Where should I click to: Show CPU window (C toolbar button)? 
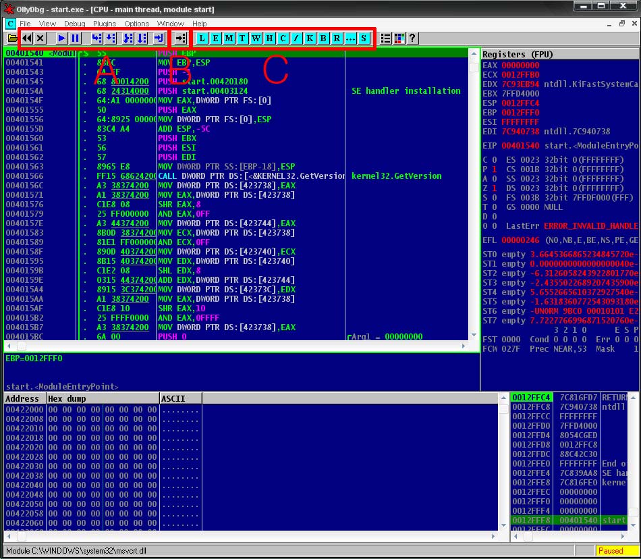[283, 38]
